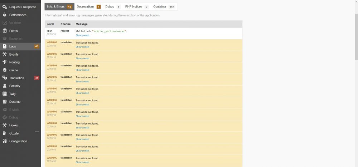Image resolution: width=358 pixels, height=167 pixels.
Task: Switch to the Info. & Errors tab
Action: tap(59, 6)
